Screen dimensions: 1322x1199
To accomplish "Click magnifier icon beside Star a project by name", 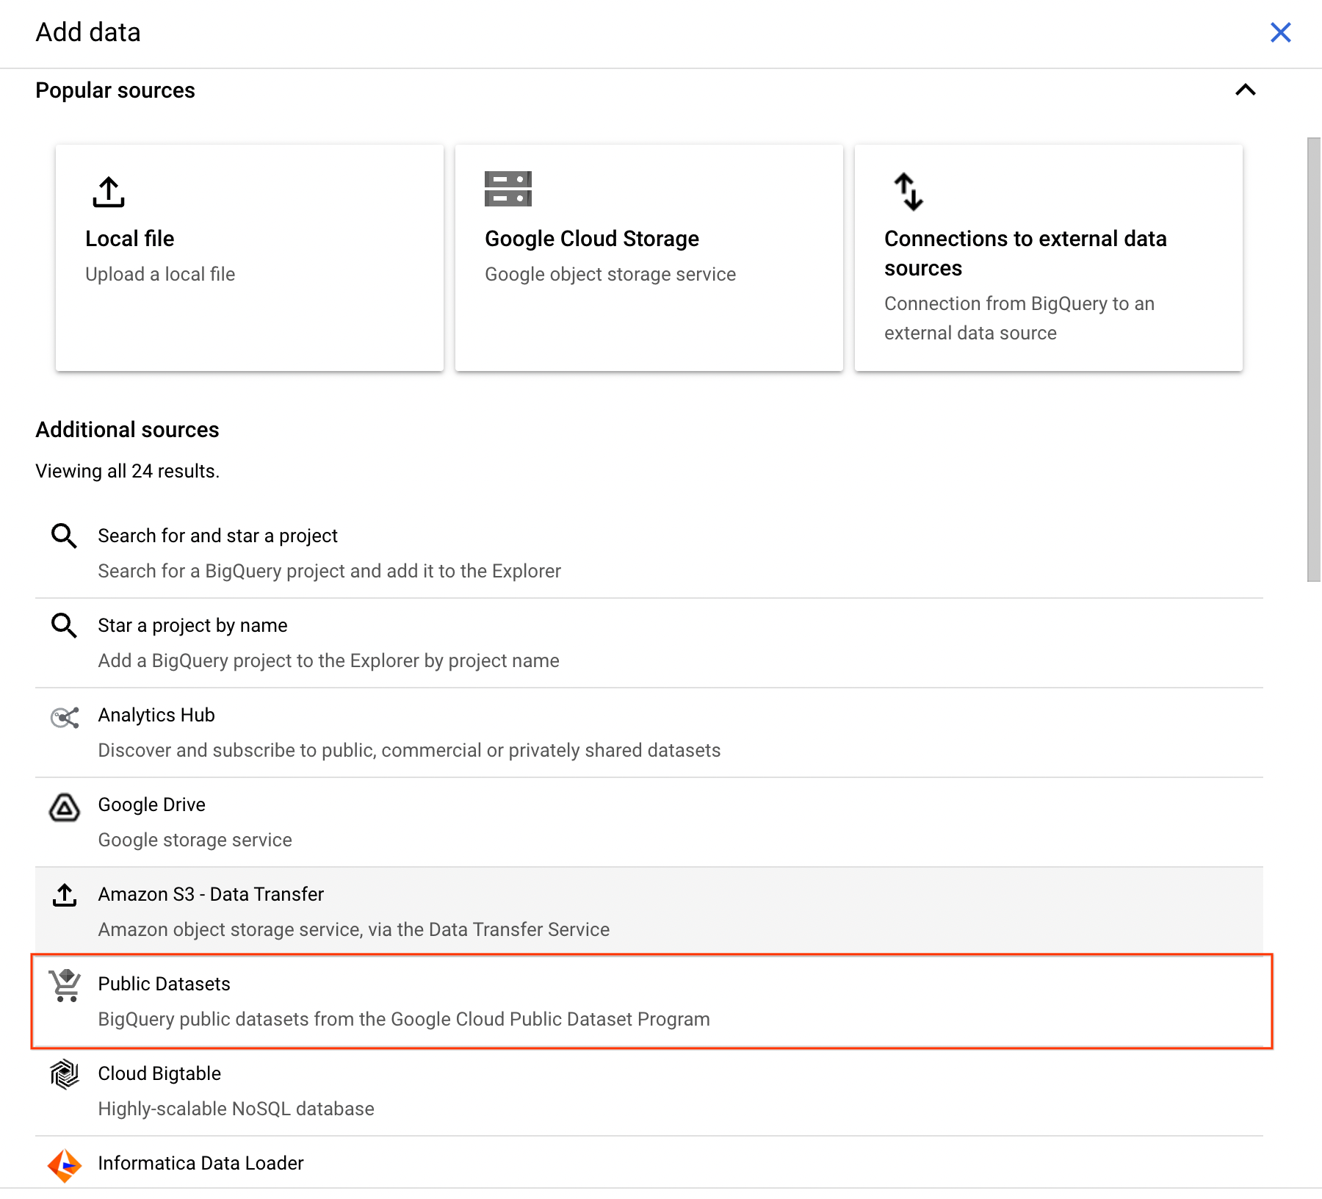I will coord(65,626).
